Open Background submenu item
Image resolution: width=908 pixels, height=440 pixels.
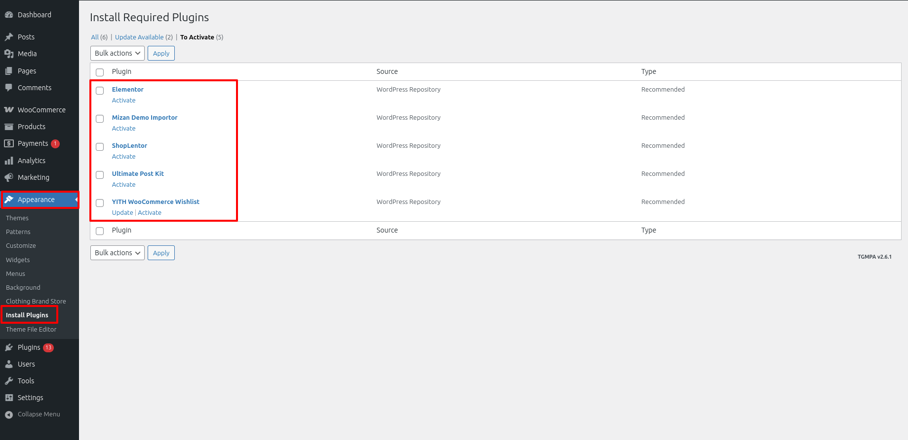click(23, 287)
